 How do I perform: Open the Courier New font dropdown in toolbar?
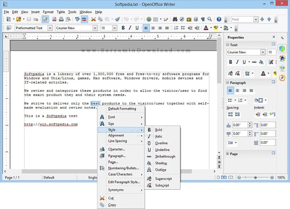tap(95, 28)
